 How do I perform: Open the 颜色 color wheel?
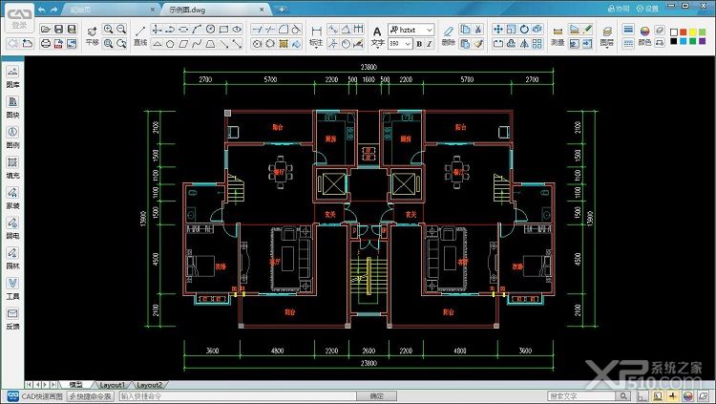(x=644, y=35)
